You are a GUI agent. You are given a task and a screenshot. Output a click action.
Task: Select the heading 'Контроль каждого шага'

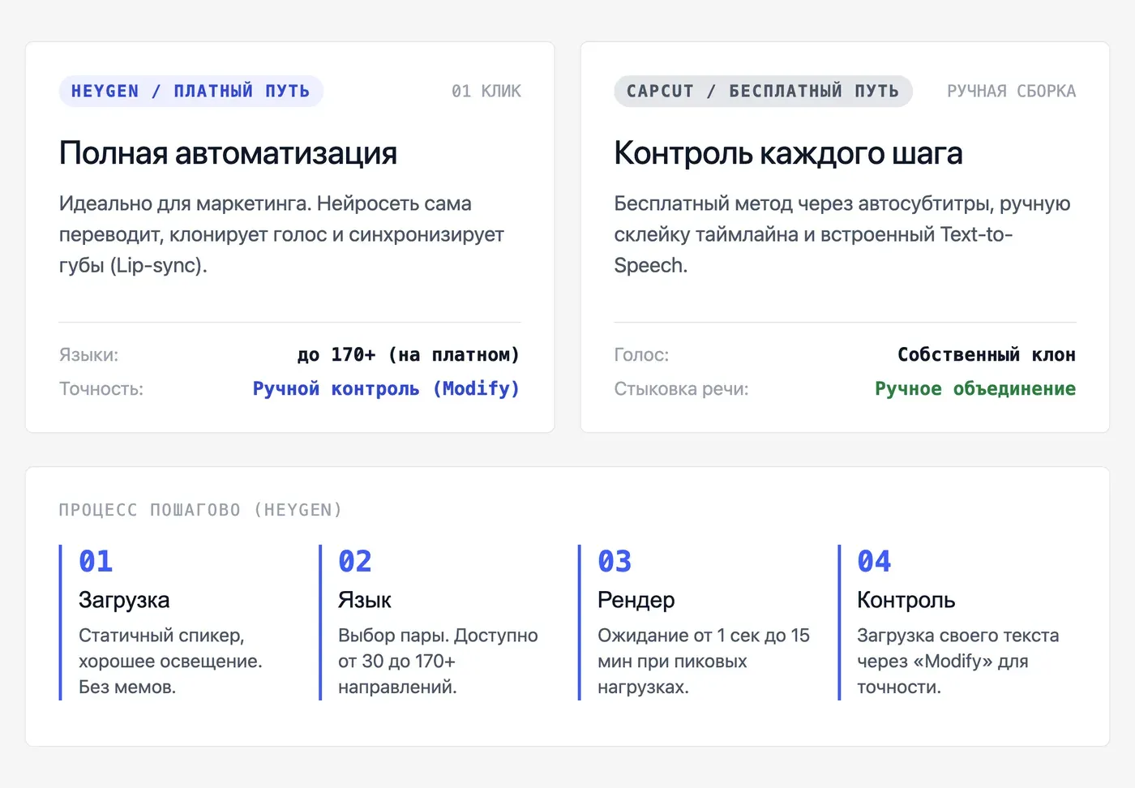pos(788,152)
